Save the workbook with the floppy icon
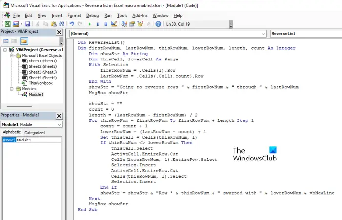 (x=27, y=24)
